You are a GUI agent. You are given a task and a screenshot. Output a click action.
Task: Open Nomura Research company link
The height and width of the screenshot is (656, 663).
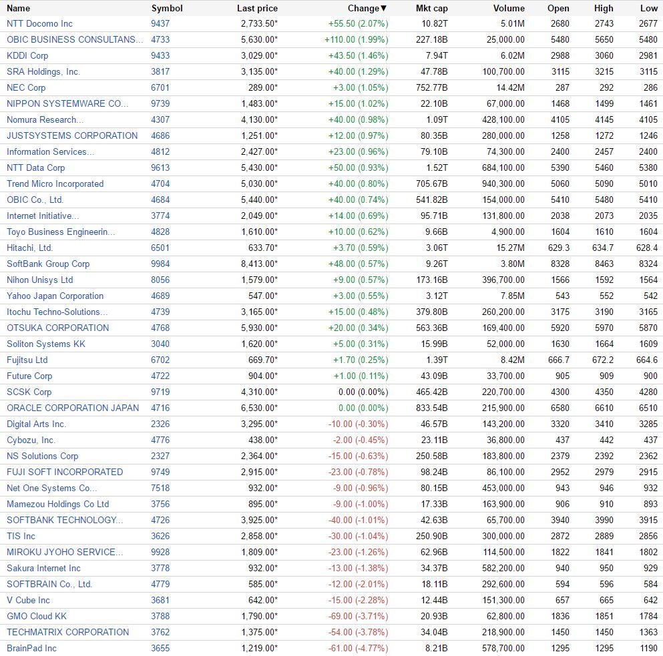45,120
